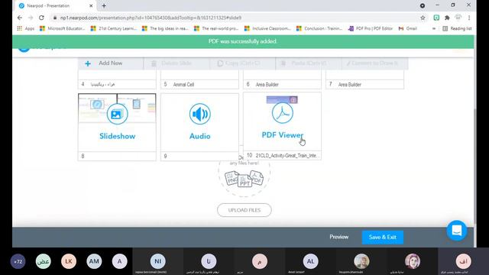
Task: Open 21st Century Learni... bookmark
Action: coord(114,28)
